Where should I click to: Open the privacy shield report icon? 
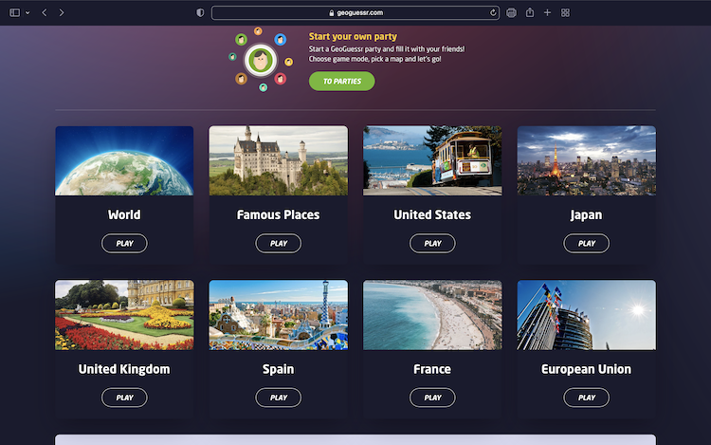pyautogui.click(x=200, y=12)
